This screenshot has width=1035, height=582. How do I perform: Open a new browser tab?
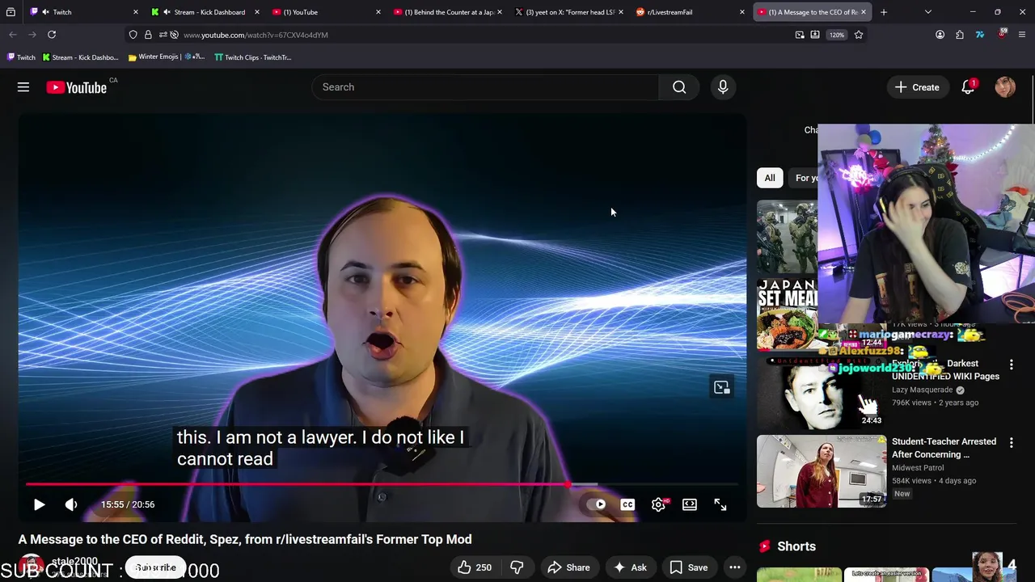click(884, 12)
